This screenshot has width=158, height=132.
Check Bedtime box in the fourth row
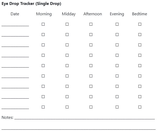pos(140,55)
